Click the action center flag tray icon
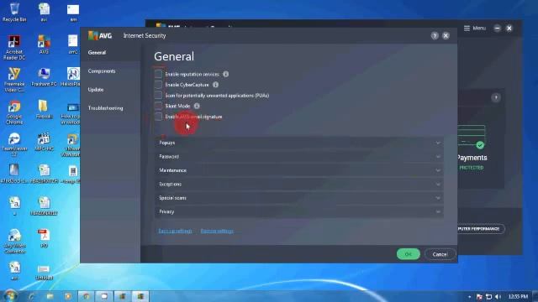The image size is (538, 302). pos(479,296)
